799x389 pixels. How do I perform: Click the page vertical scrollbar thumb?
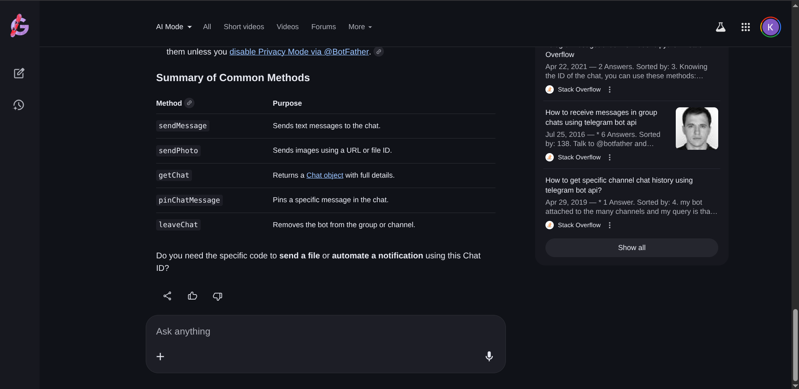click(795, 345)
